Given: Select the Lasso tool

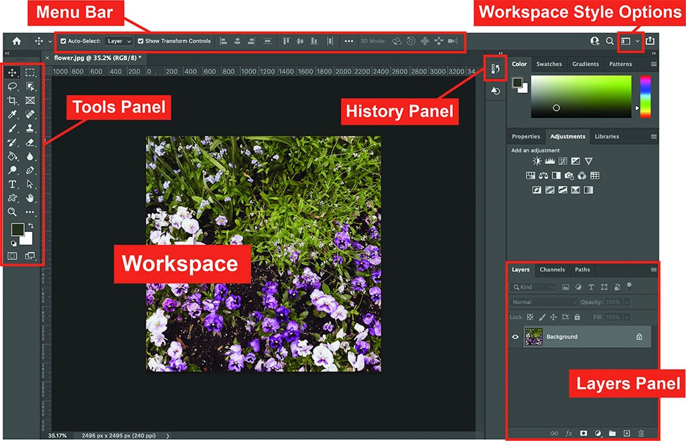Looking at the screenshot, I should click(12, 86).
